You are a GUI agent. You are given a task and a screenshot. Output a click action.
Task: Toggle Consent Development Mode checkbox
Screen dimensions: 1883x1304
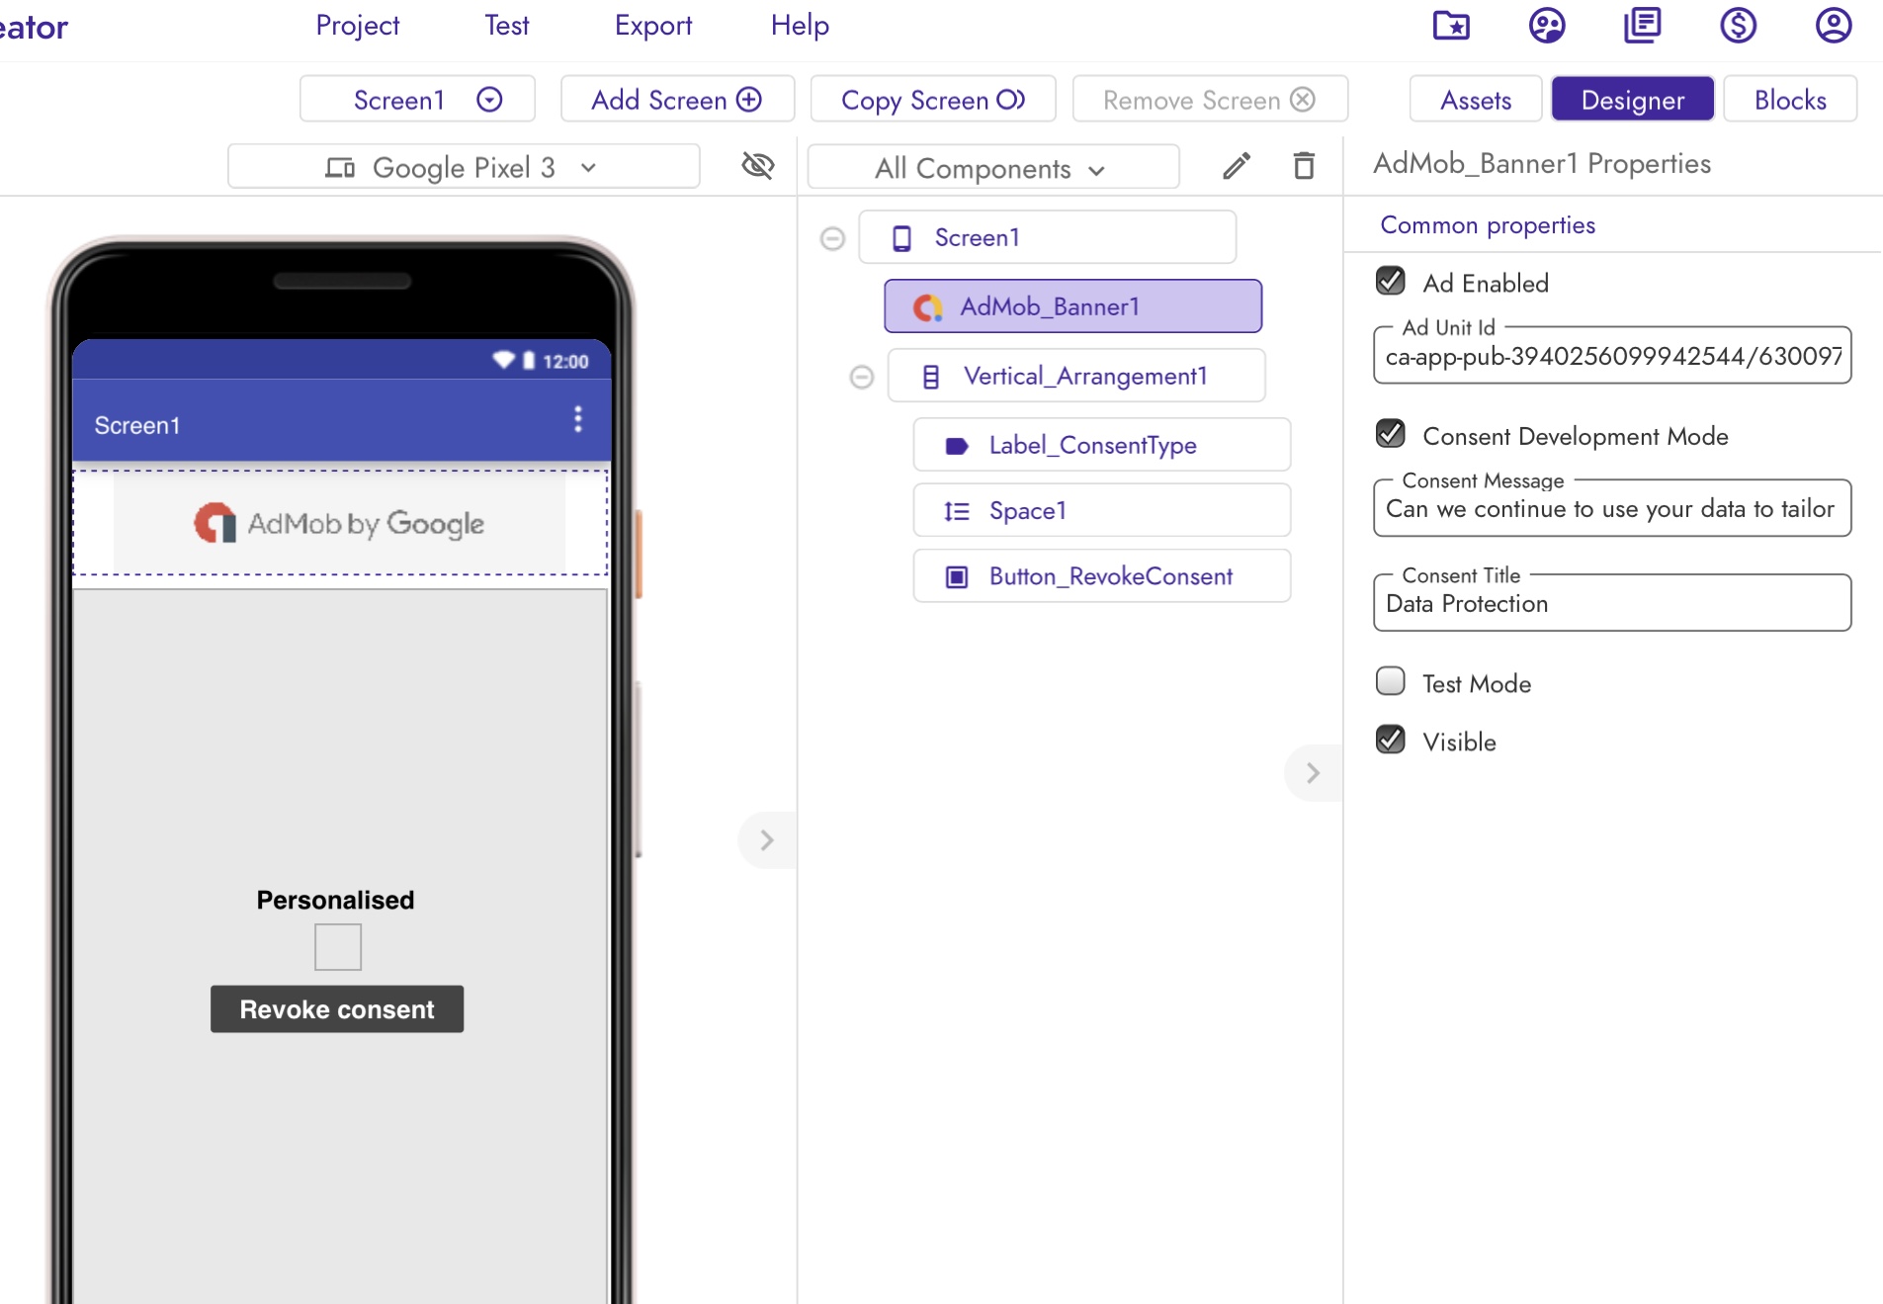click(x=1391, y=435)
